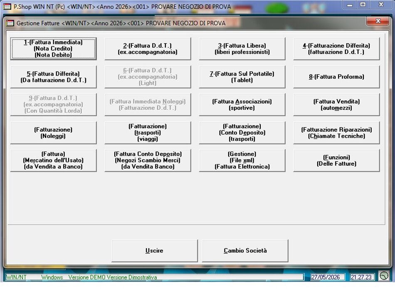Minimize the P.Shop main window
395x289 pixels.
(x=350, y=5)
